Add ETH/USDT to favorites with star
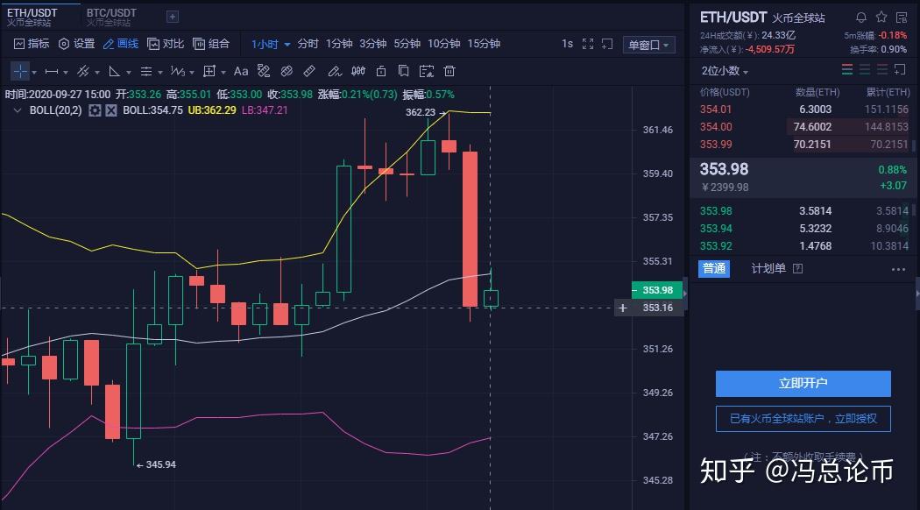This screenshot has width=920, height=510. pyautogui.click(x=881, y=18)
